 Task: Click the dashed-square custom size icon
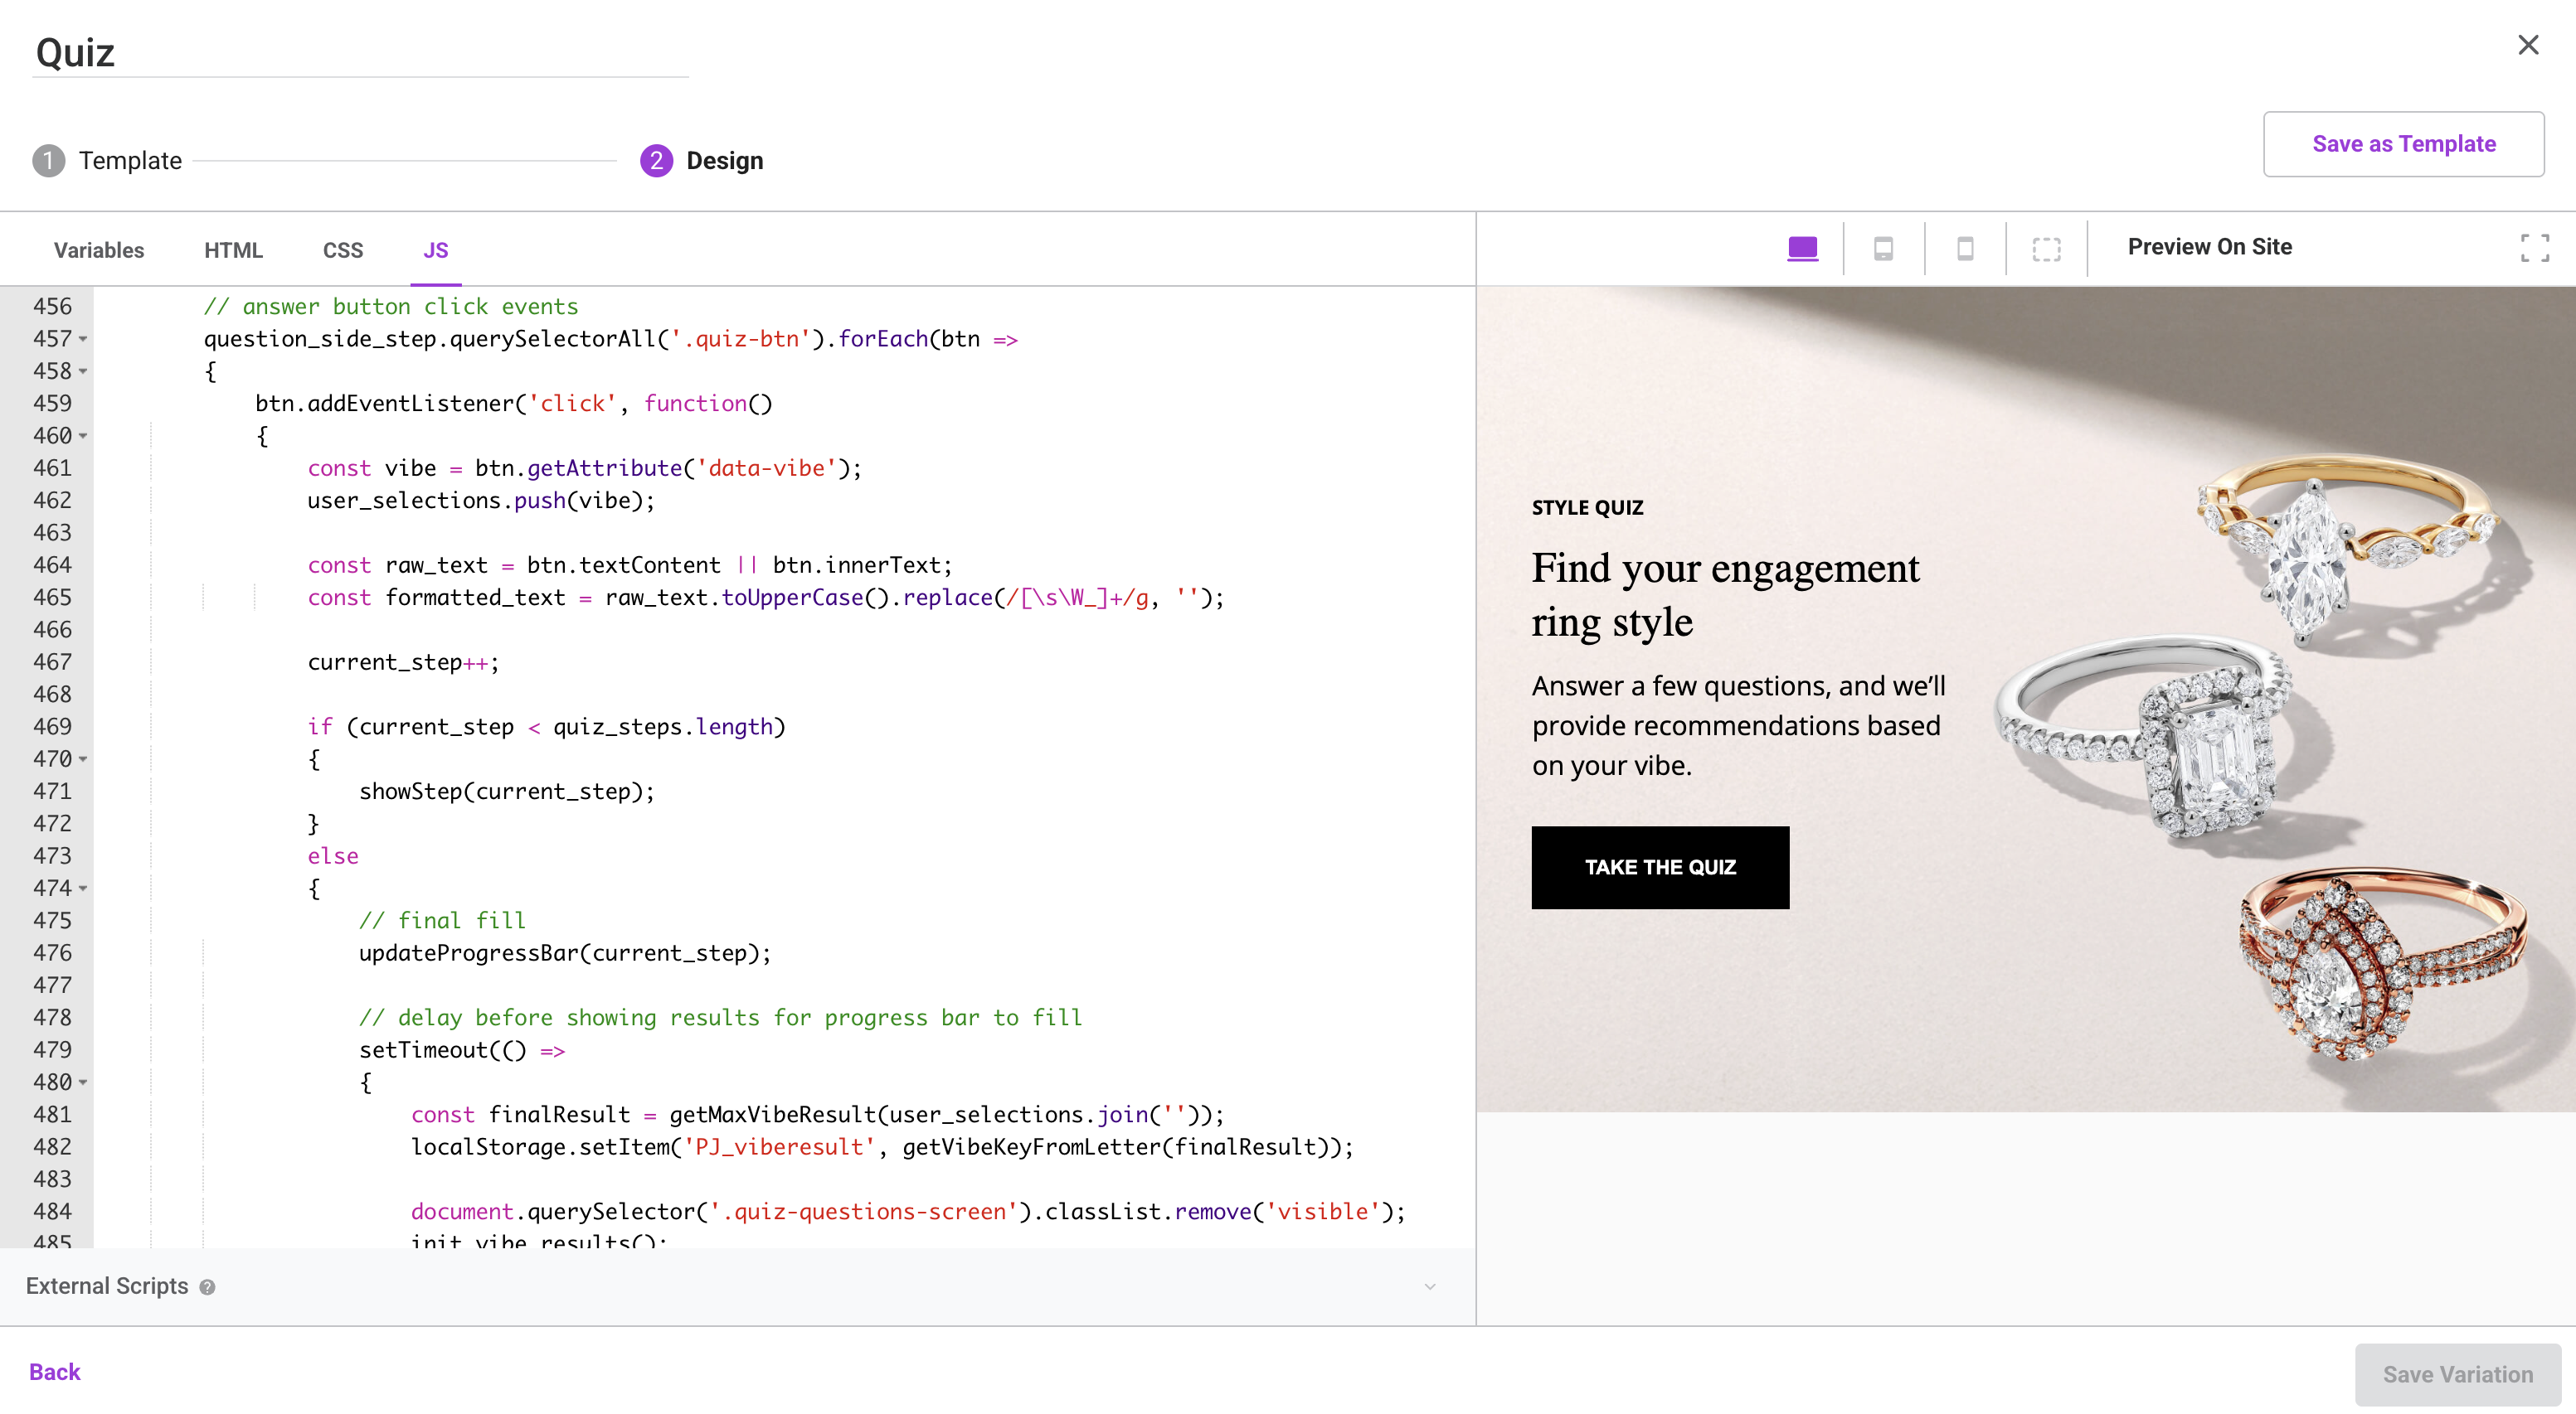point(2046,249)
